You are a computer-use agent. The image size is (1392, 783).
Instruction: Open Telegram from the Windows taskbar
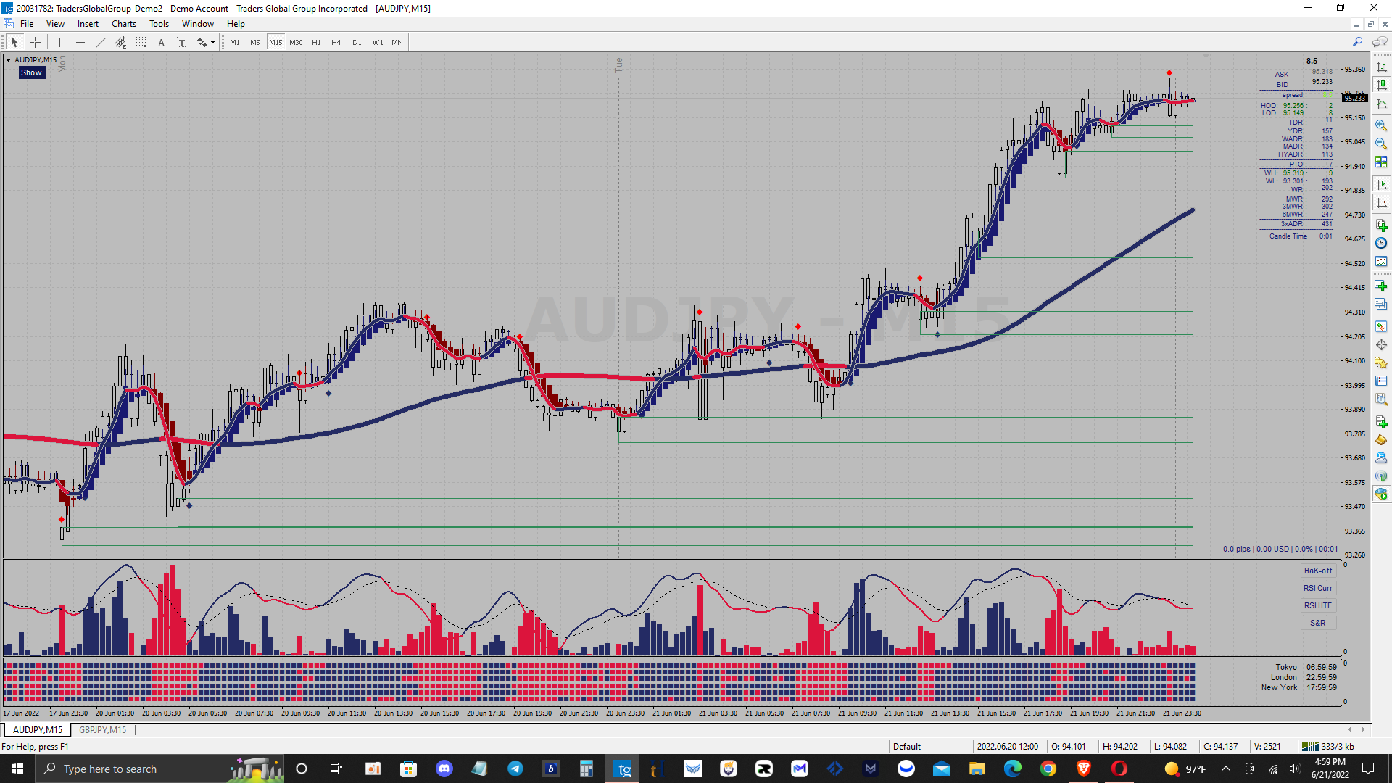(515, 768)
